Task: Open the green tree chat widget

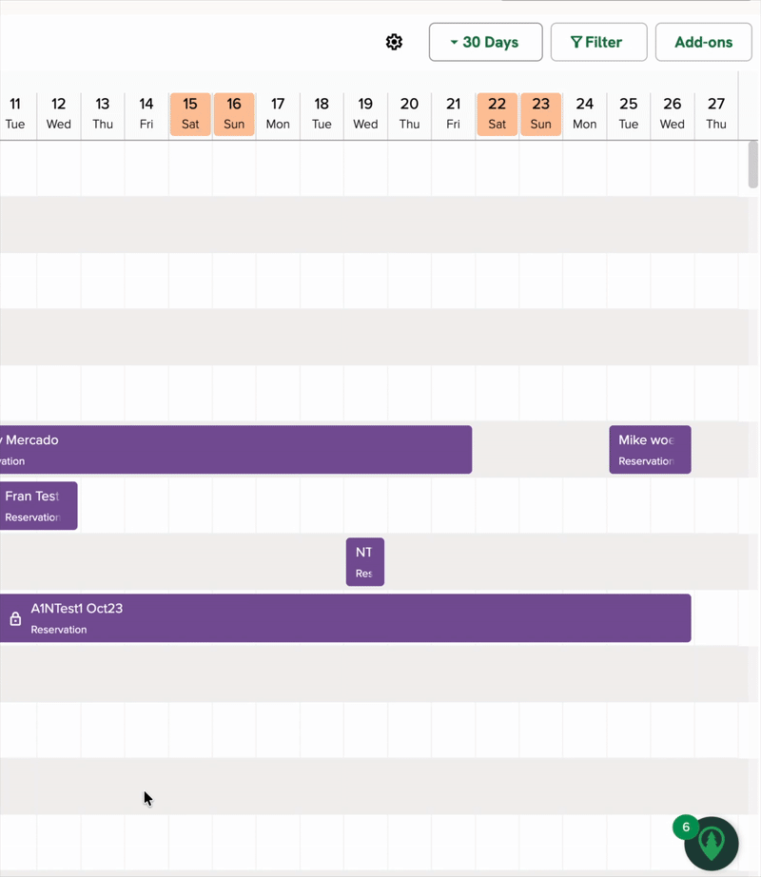Action: coord(712,844)
